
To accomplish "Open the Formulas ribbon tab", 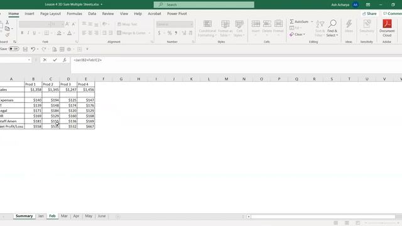I will (74, 14).
